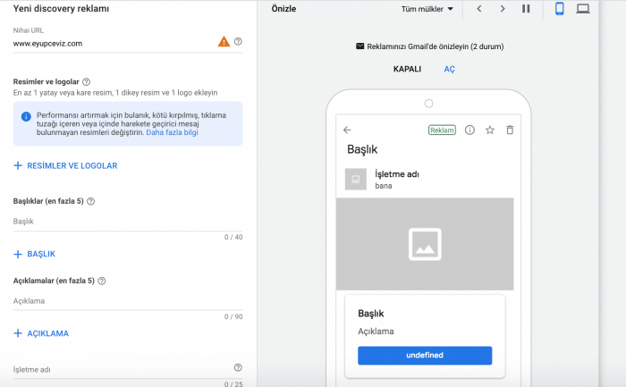
Task: Open the Tüm mülkler dropdown
Action: [x=427, y=9]
